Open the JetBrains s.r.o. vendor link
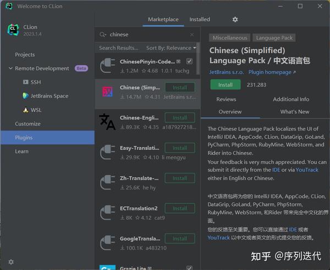330x270 pixels. coord(227,72)
